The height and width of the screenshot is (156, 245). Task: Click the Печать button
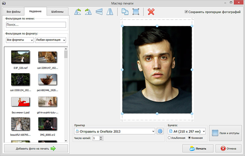198,149
